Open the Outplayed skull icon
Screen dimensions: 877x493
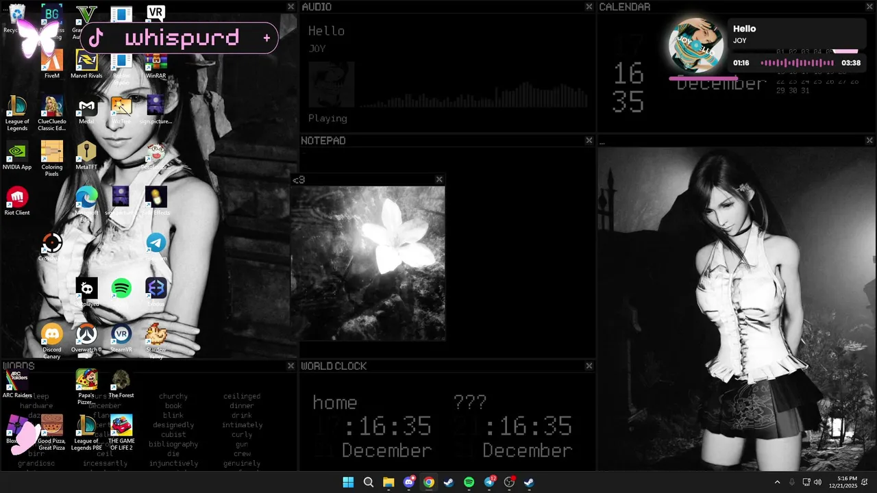86,292
